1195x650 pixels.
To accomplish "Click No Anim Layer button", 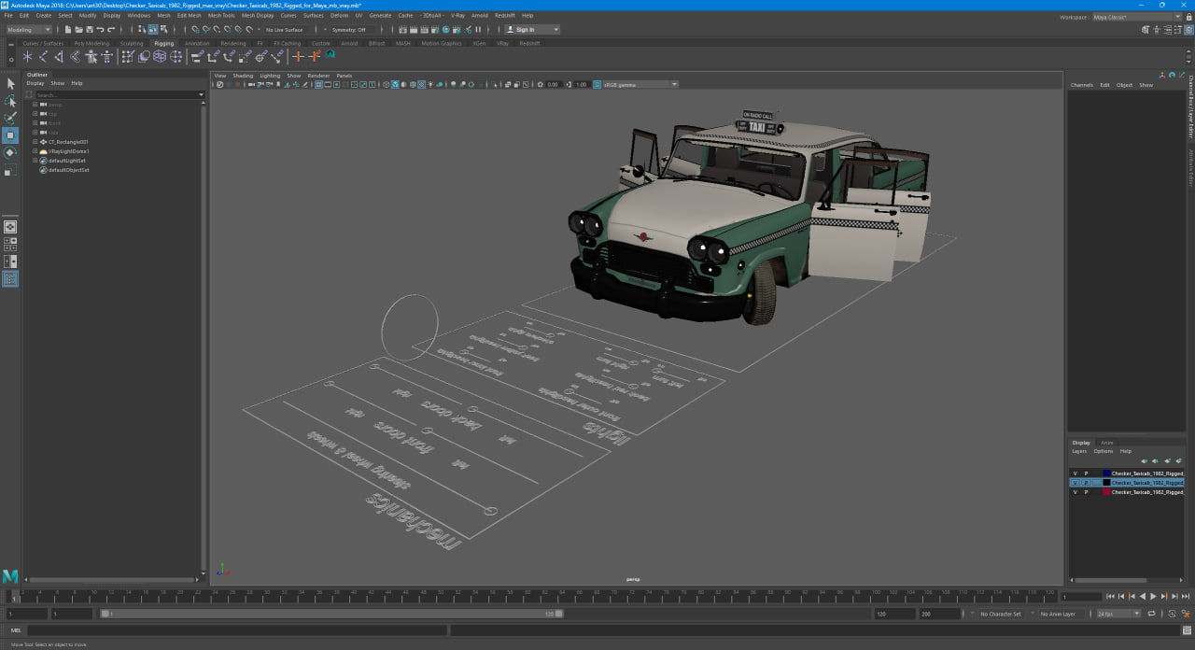I will [x=1058, y=614].
